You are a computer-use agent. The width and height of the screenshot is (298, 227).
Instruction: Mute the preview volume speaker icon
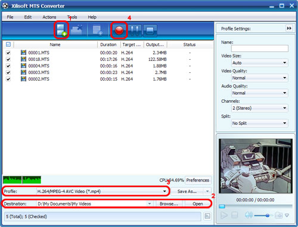249,215
